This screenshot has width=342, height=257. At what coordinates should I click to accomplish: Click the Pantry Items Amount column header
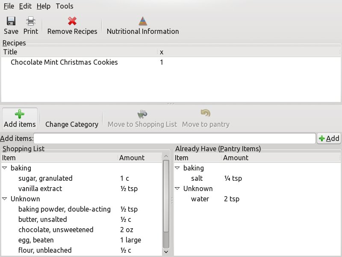[x=281, y=158]
